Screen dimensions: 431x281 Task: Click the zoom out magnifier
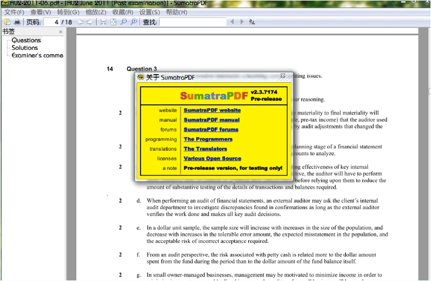point(123,22)
